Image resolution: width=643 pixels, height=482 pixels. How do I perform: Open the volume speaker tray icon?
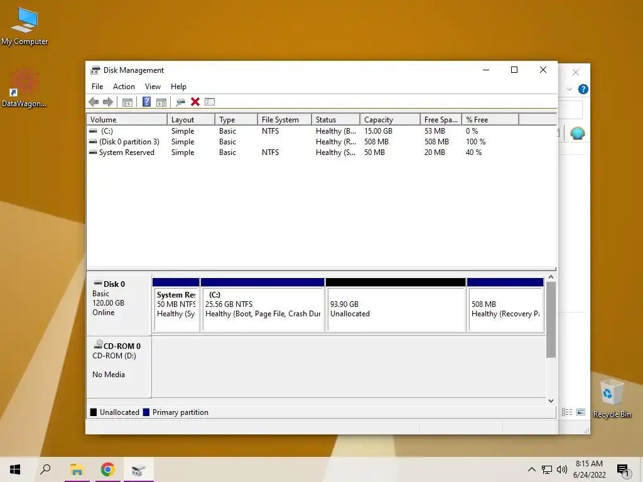pos(562,469)
